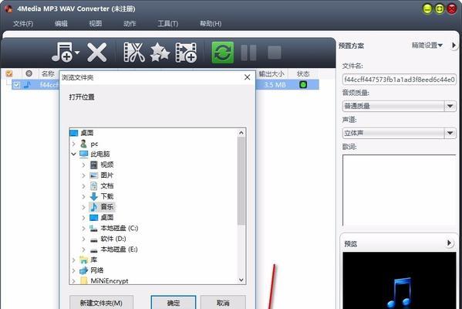The width and height of the screenshot is (462, 309).
Task: Click the 此电脑 computer icon
Action: pyautogui.click(x=83, y=154)
